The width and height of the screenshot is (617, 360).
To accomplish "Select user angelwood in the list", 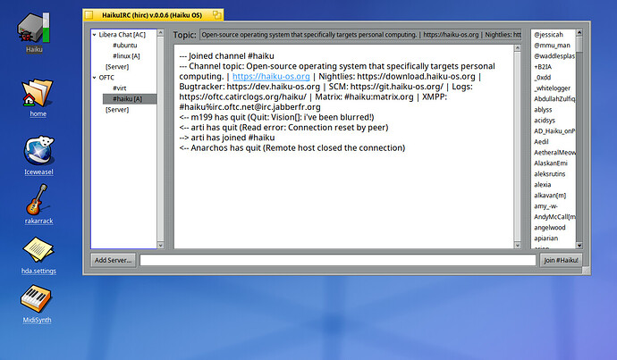I will [549, 228].
